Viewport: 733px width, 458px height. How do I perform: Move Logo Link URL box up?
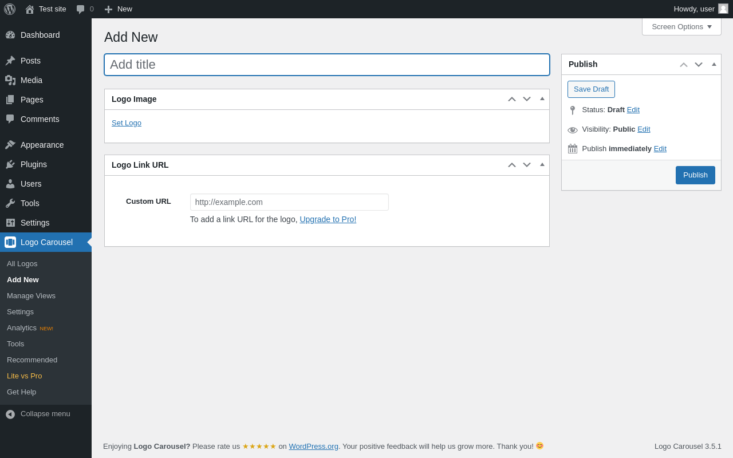click(x=512, y=165)
